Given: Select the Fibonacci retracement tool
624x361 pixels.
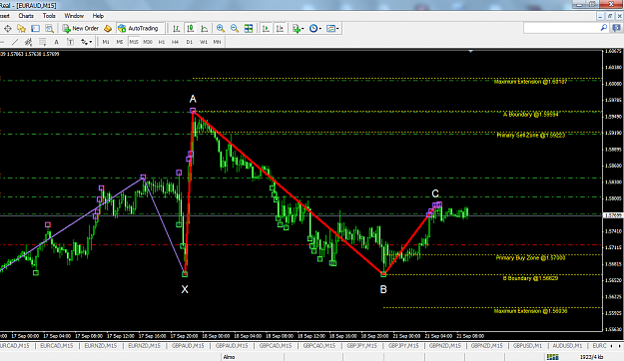Looking at the screenshot, I should (x=42, y=42).
